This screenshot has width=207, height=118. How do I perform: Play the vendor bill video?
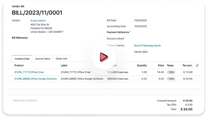click(x=104, y=57)
